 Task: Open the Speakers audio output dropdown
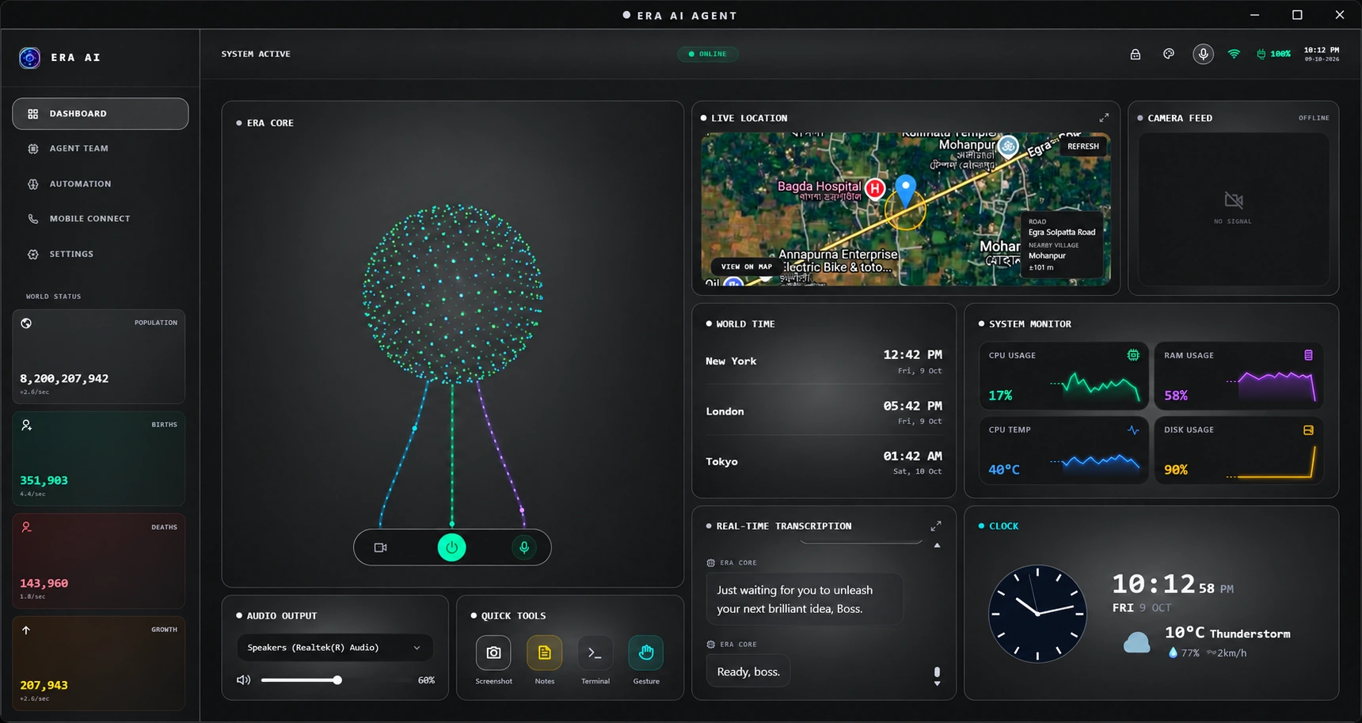(335, 648)
